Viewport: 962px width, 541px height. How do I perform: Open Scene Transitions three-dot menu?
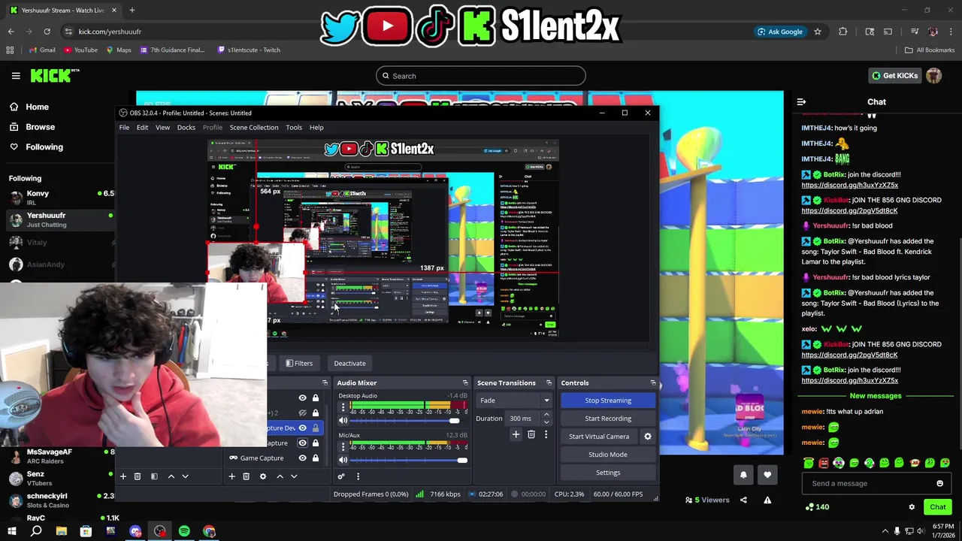[x=546, y=434]
